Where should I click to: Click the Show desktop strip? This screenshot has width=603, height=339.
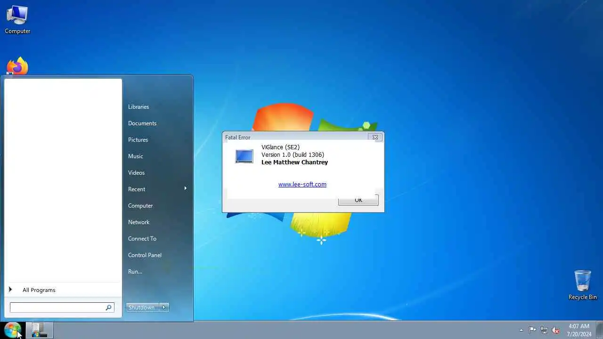[599, 330]
